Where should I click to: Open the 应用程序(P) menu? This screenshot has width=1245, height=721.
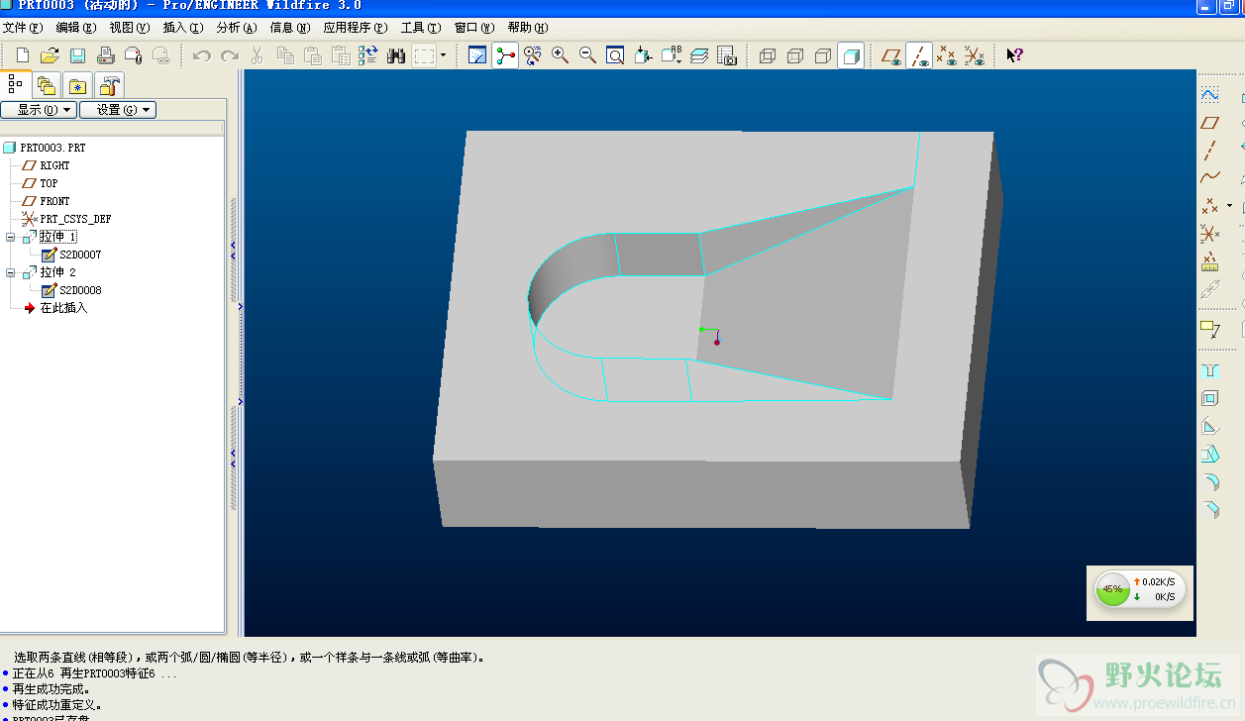pyautogui.click(x=356, y=28)
